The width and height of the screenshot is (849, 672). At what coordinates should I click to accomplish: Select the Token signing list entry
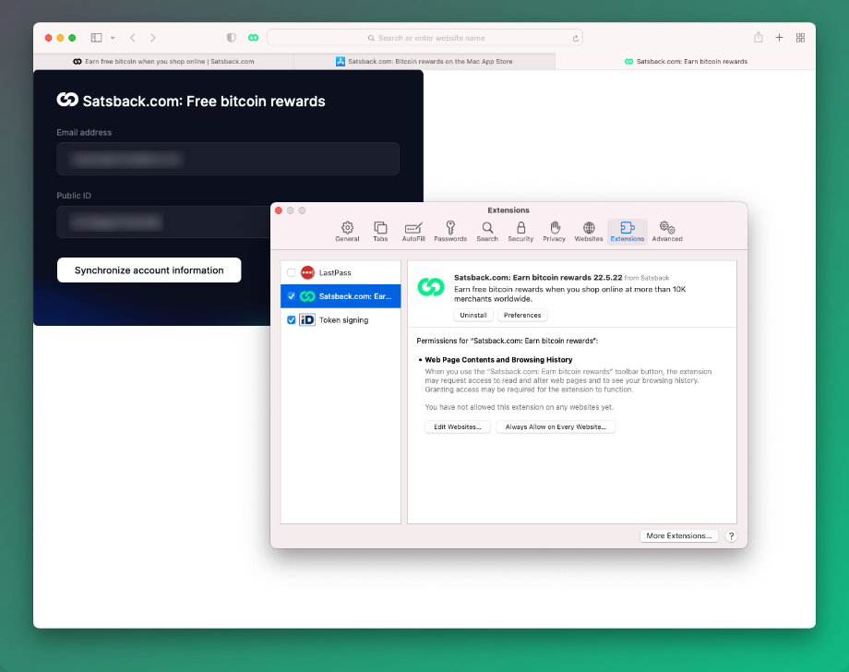coord(341,320)
